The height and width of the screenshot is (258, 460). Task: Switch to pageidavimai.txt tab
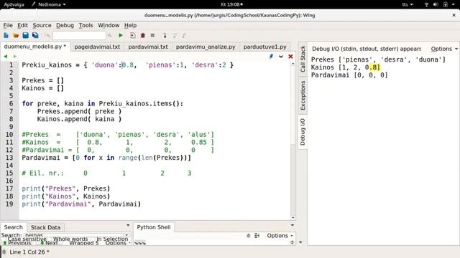(x=97, y=47)
